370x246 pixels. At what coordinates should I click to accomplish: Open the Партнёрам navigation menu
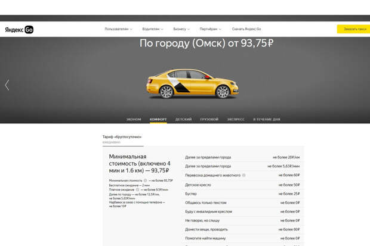pyautogui.click(x=211, y=29)
